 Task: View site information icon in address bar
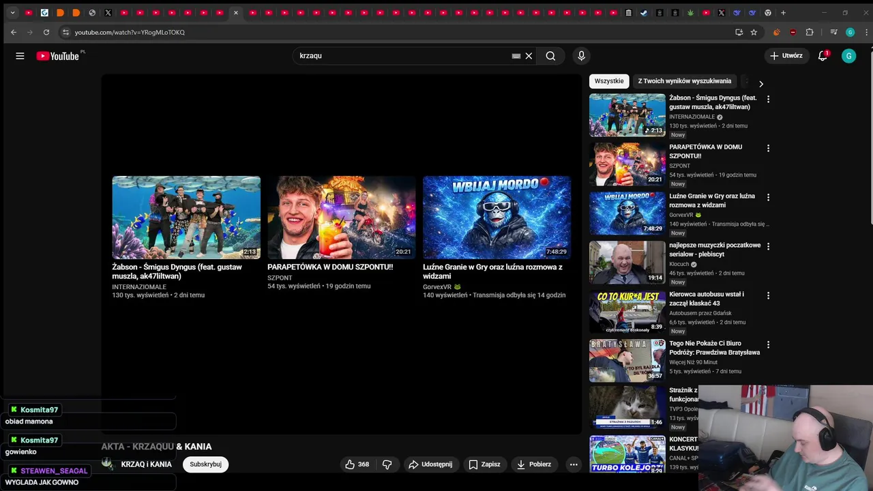coord(65,32)
